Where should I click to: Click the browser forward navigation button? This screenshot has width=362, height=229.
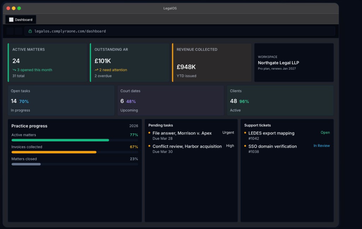pos(18,31)
